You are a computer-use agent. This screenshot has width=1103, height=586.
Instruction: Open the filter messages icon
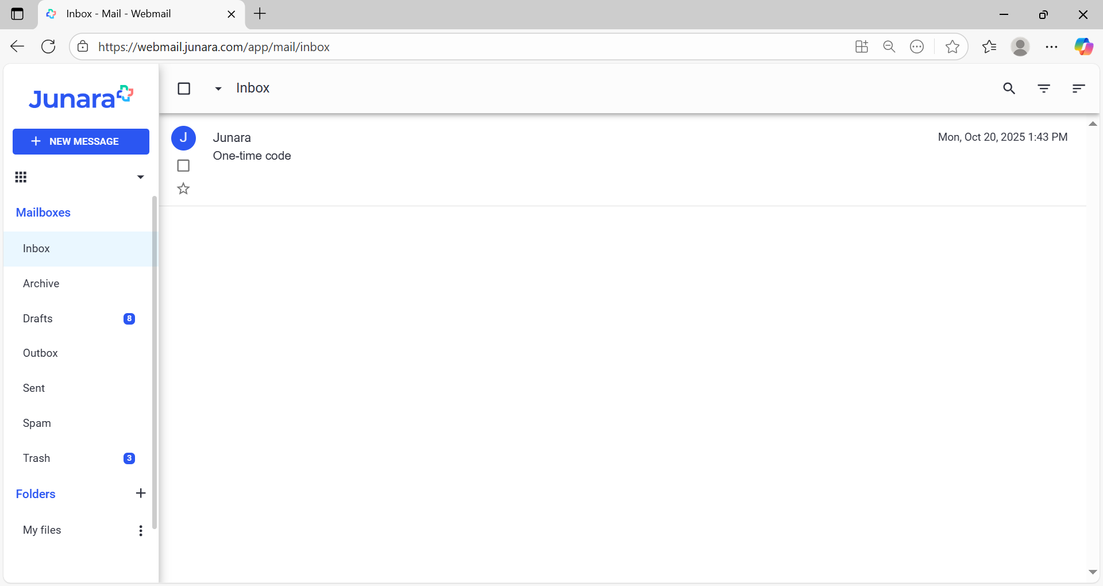[x=1044, y=88]
